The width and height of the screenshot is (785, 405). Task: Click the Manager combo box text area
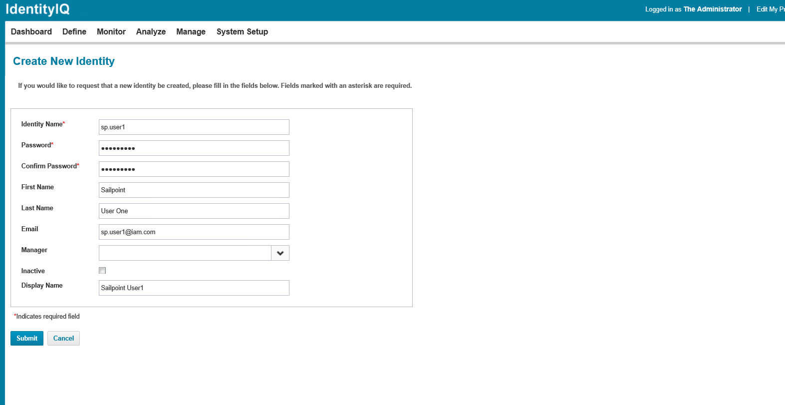[185, 253]
